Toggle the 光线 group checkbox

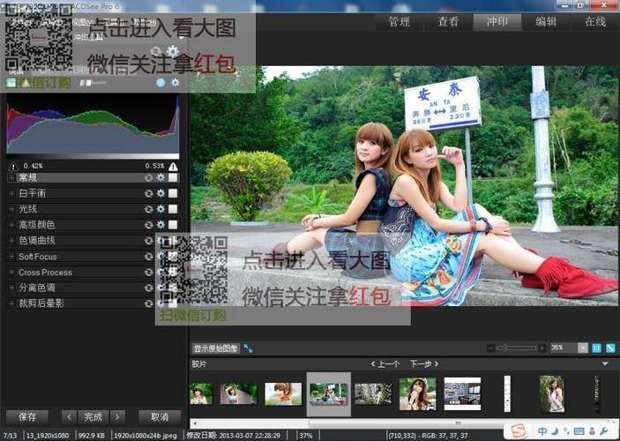173,209
